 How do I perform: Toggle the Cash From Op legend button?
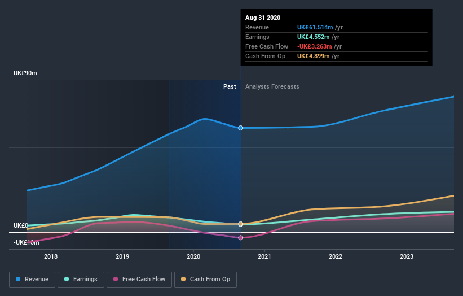coord(205,280)
